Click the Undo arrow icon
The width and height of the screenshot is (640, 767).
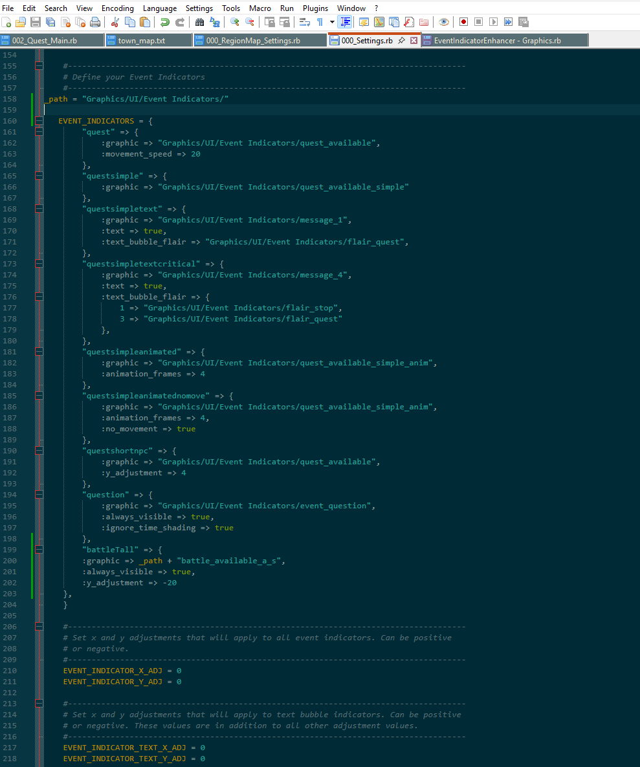coord(165,22)
